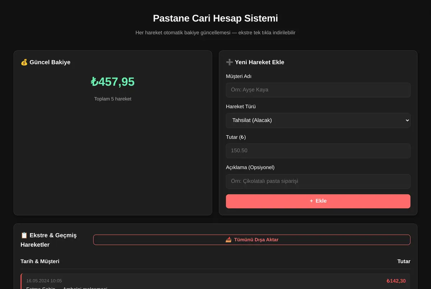Viewport: 431px width, 289px height.
Task: Click the Pastane Cari Hesap Sistemi title
Action: 215,18
